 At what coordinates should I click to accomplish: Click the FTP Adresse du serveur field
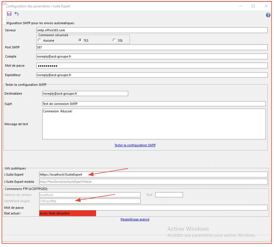coord(90,195)
